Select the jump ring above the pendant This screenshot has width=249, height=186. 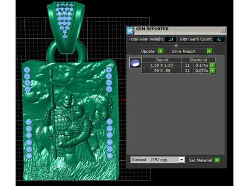[x=67, y=52]
